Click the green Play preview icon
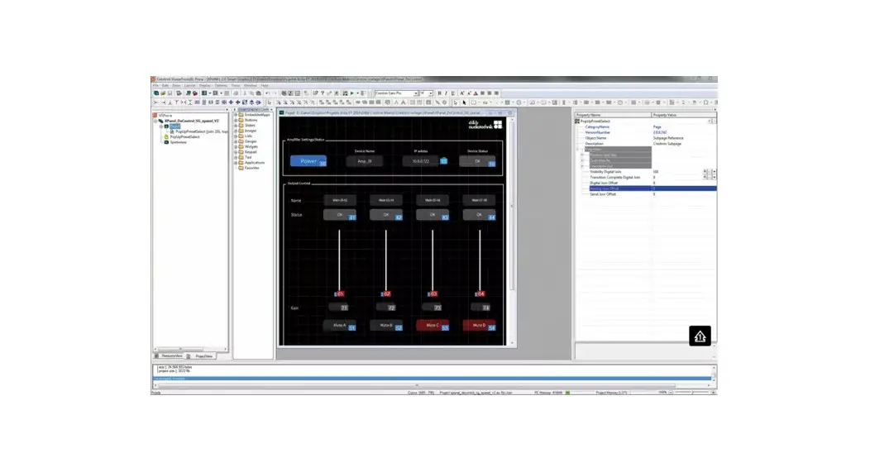Image resolution: width=870 pixels, height=472 pixels. click(x=351, y=93)
